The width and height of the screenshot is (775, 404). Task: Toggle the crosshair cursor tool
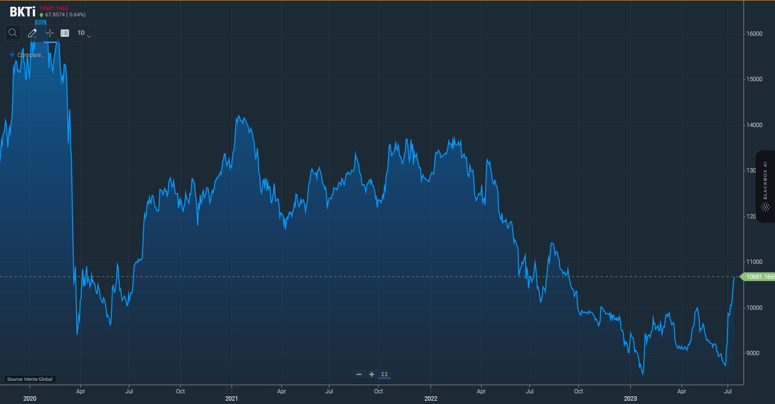click(49, 33)
